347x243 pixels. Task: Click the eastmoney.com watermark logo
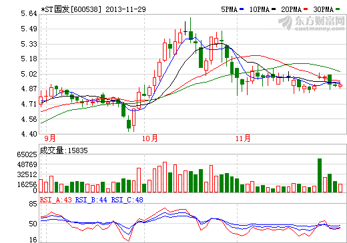(x=312, y=23)
